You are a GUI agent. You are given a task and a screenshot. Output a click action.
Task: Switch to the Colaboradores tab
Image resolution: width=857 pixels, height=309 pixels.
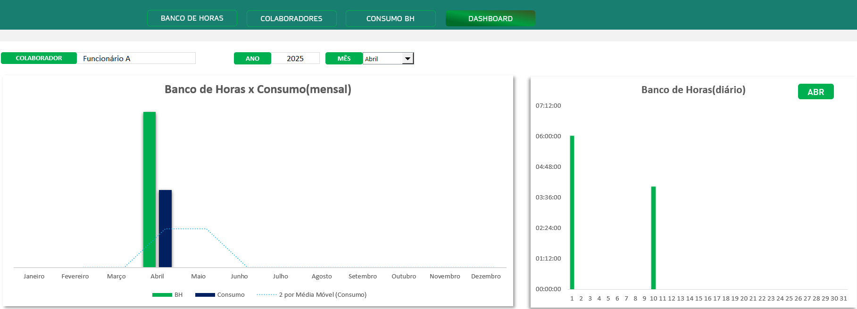click(291, 19)
